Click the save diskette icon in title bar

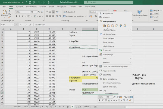30,2
